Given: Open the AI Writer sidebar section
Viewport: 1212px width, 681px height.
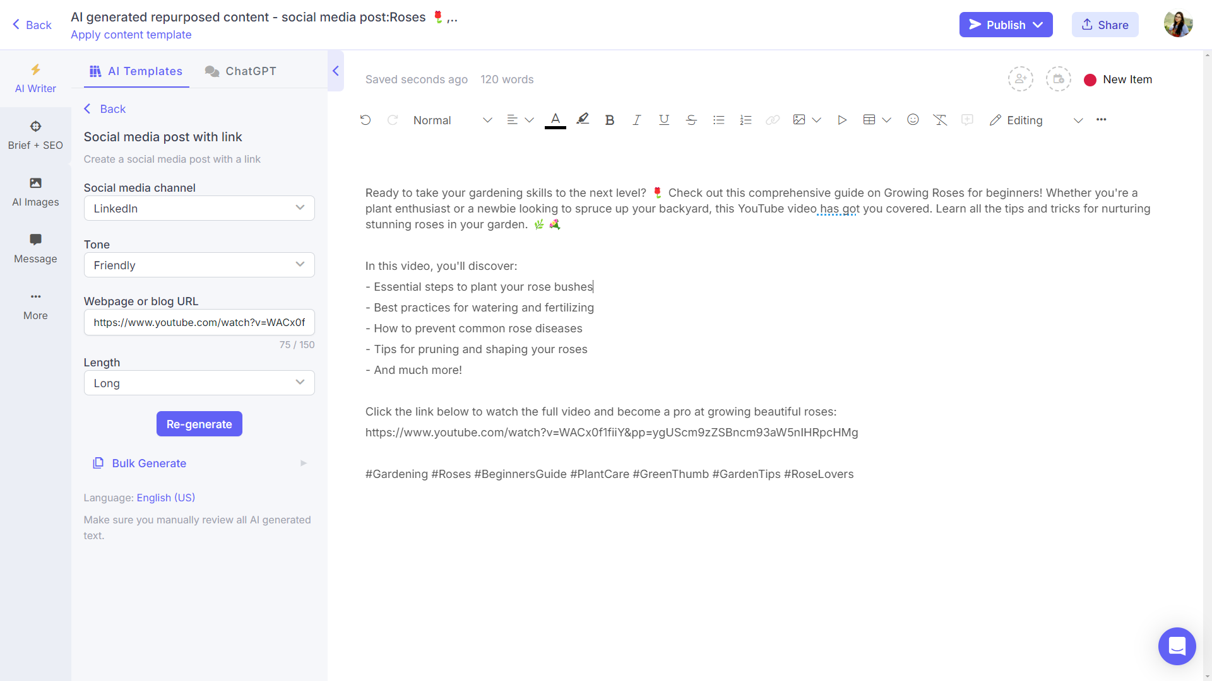Looking at the screenshot, I should coord(35,79).
